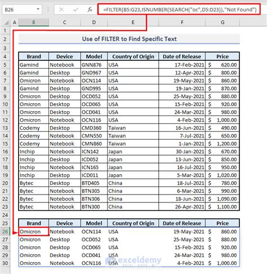Select the date cell 17-Feb-2021
Viewport: 267px width, 274px height.
coord(182,65)
